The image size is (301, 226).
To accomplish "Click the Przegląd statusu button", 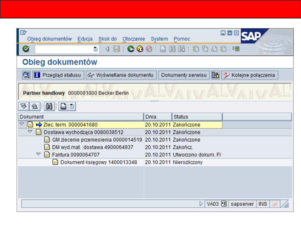I will [58, 75].
